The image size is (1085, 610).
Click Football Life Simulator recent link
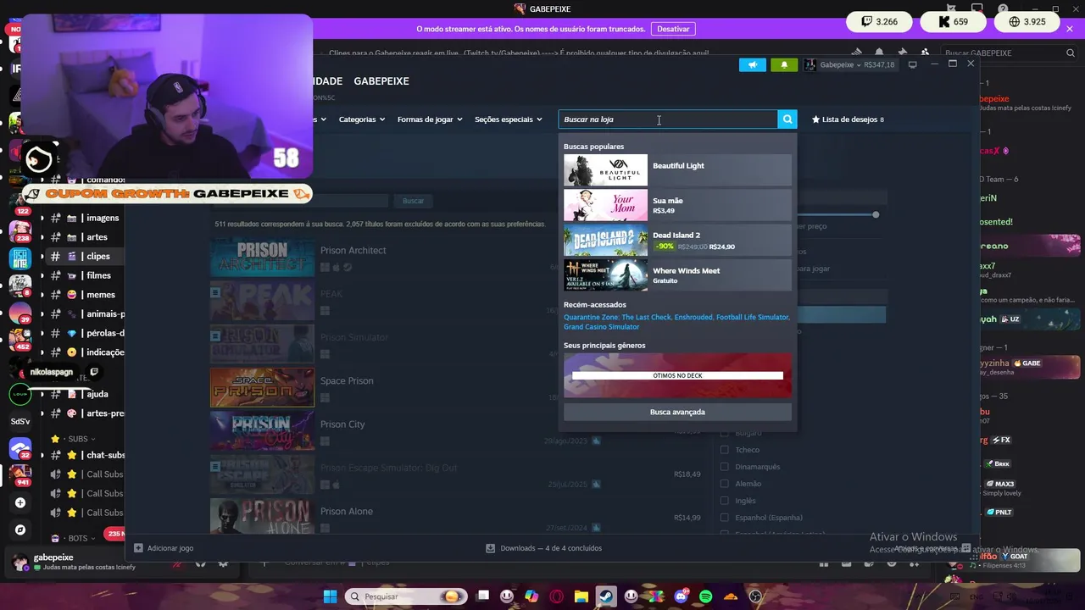(x=752, y=317)
